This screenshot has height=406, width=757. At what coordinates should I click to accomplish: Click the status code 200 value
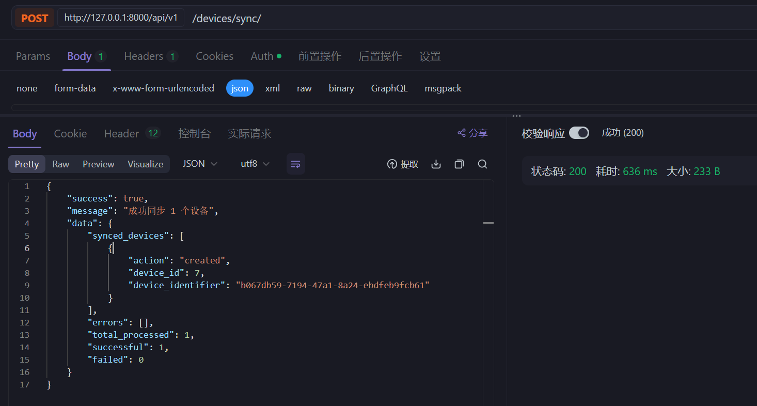tap(577, 171)
